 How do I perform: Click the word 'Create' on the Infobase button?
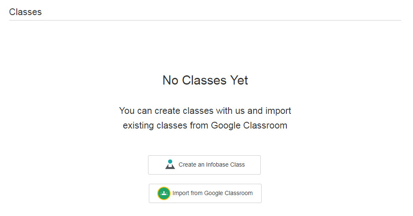pos(187,165)
